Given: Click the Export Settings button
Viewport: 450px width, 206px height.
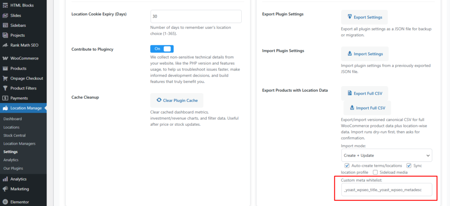Looking at the screenshot, I should [x=364, y=18].
